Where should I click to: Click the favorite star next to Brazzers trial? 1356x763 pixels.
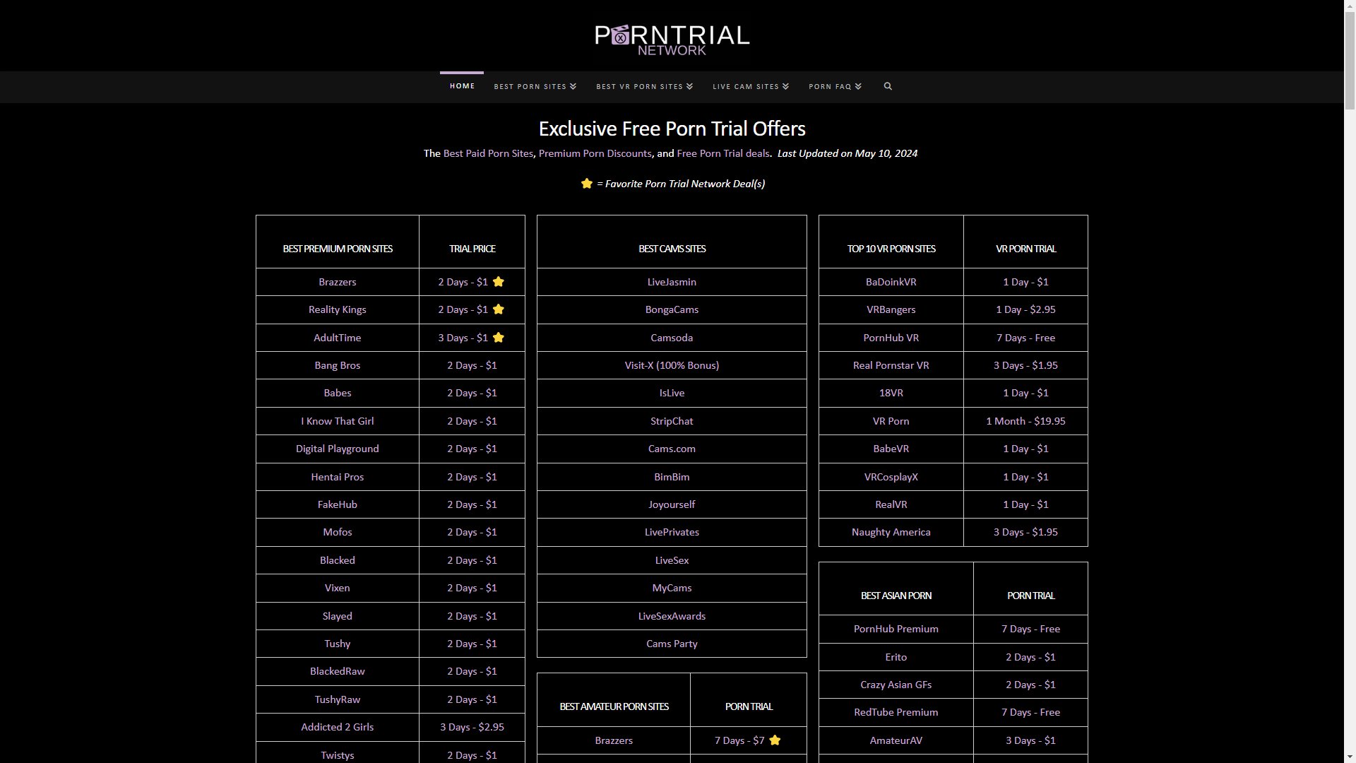click(499, 282)
